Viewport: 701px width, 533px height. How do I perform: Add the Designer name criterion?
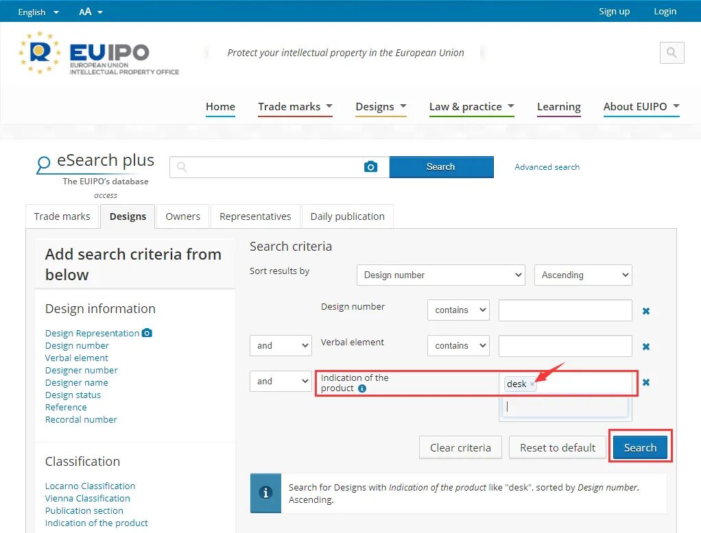76,382
